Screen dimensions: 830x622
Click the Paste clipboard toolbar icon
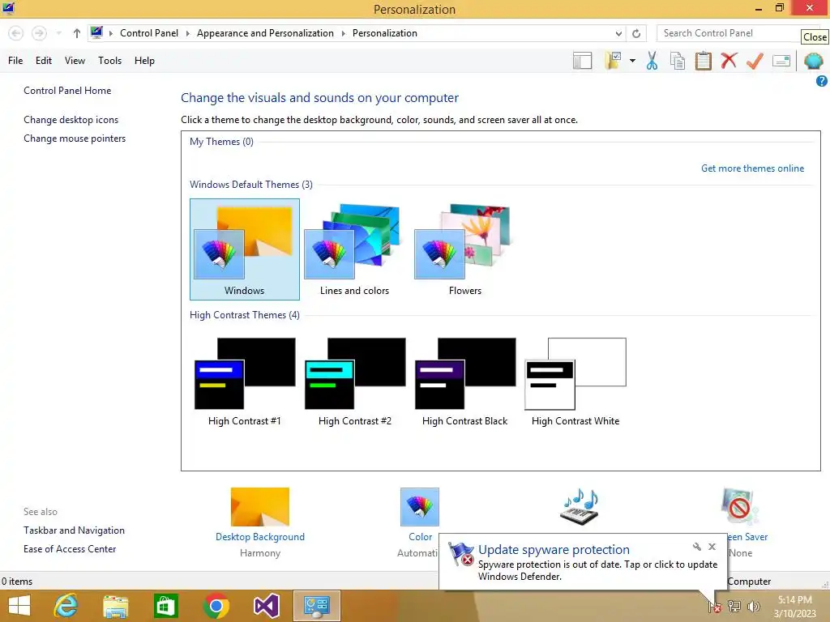coord(703,61)
